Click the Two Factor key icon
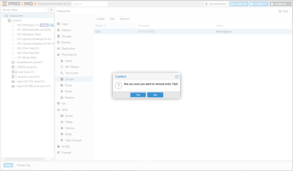This screenshot has height=171, width=293. pos(62,73)
